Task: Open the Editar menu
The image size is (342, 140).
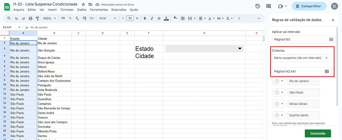Action: [x=32, y=10]
